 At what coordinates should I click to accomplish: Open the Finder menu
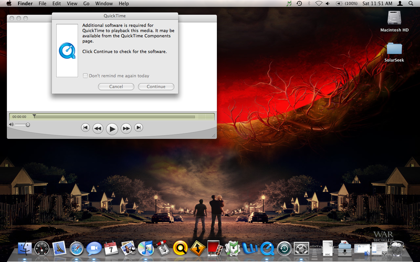[25, 4]
